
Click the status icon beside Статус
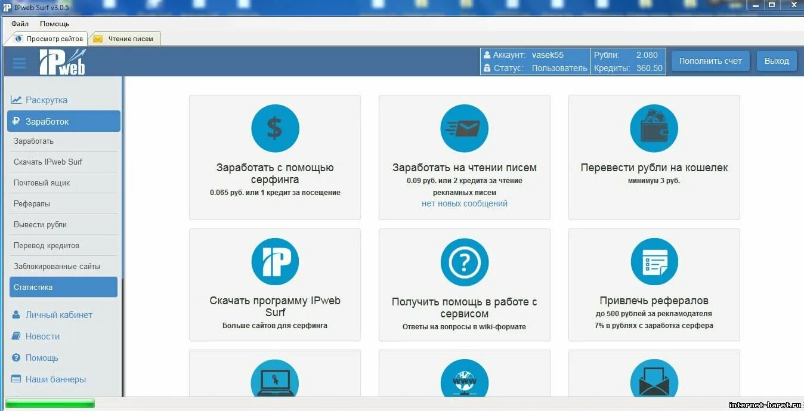tap(487, 68)
